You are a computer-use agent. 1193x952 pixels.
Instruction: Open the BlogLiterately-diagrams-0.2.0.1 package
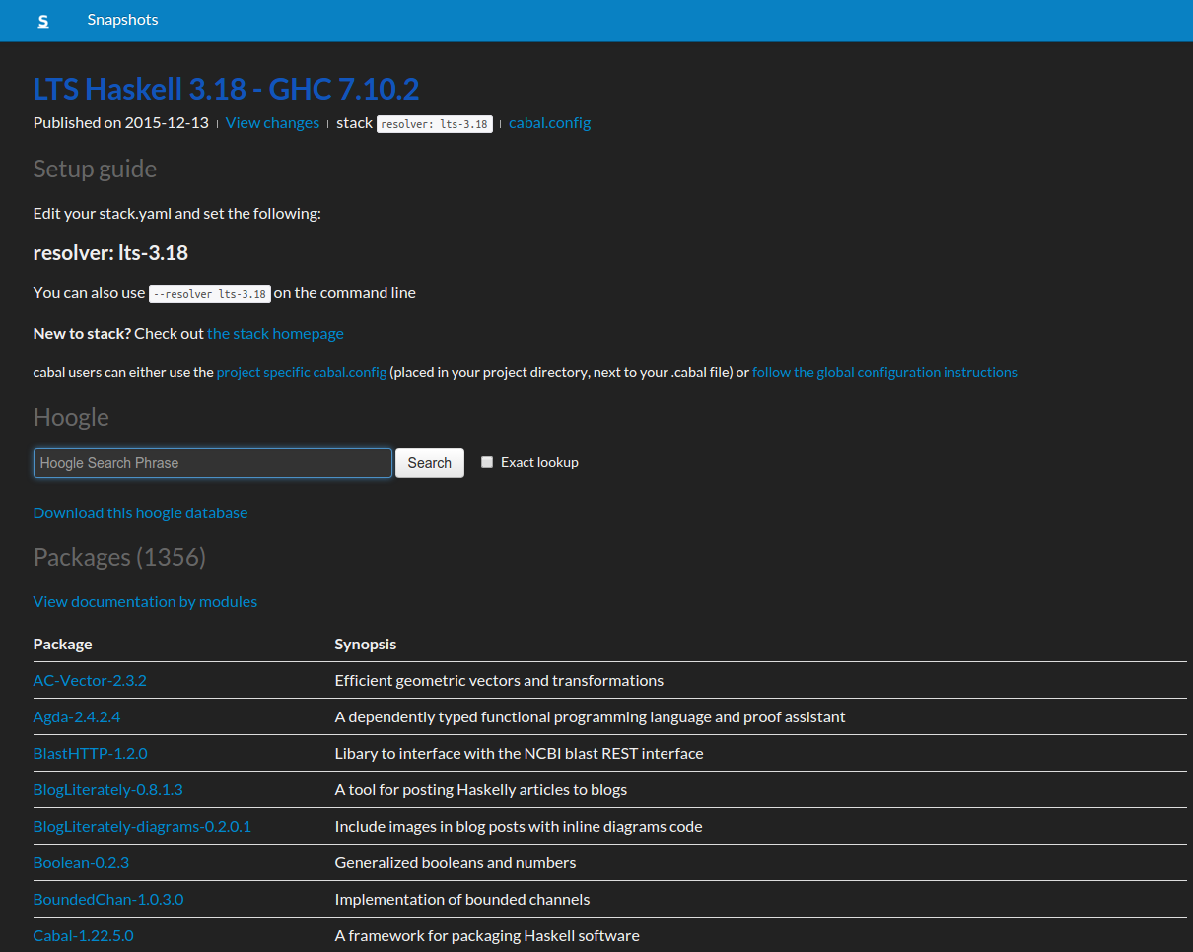142,826
